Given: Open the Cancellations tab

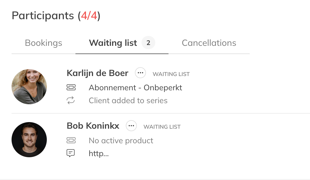Looking at the screenshot, I should tap(209, 43).
